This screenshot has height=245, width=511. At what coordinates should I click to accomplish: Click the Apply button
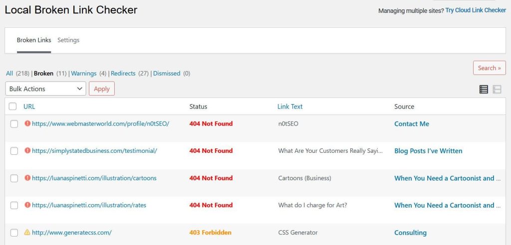click(x=102, y=89)
